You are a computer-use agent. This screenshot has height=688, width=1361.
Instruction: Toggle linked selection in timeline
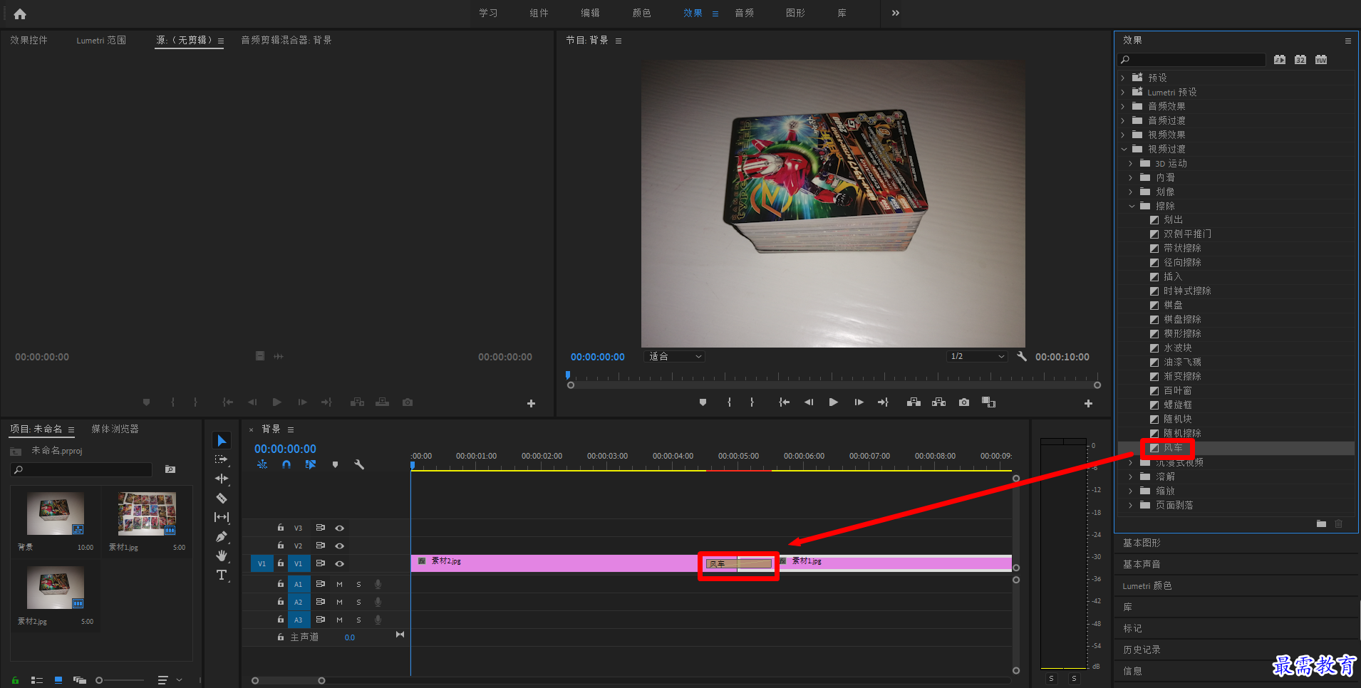[x=311, y=464]
